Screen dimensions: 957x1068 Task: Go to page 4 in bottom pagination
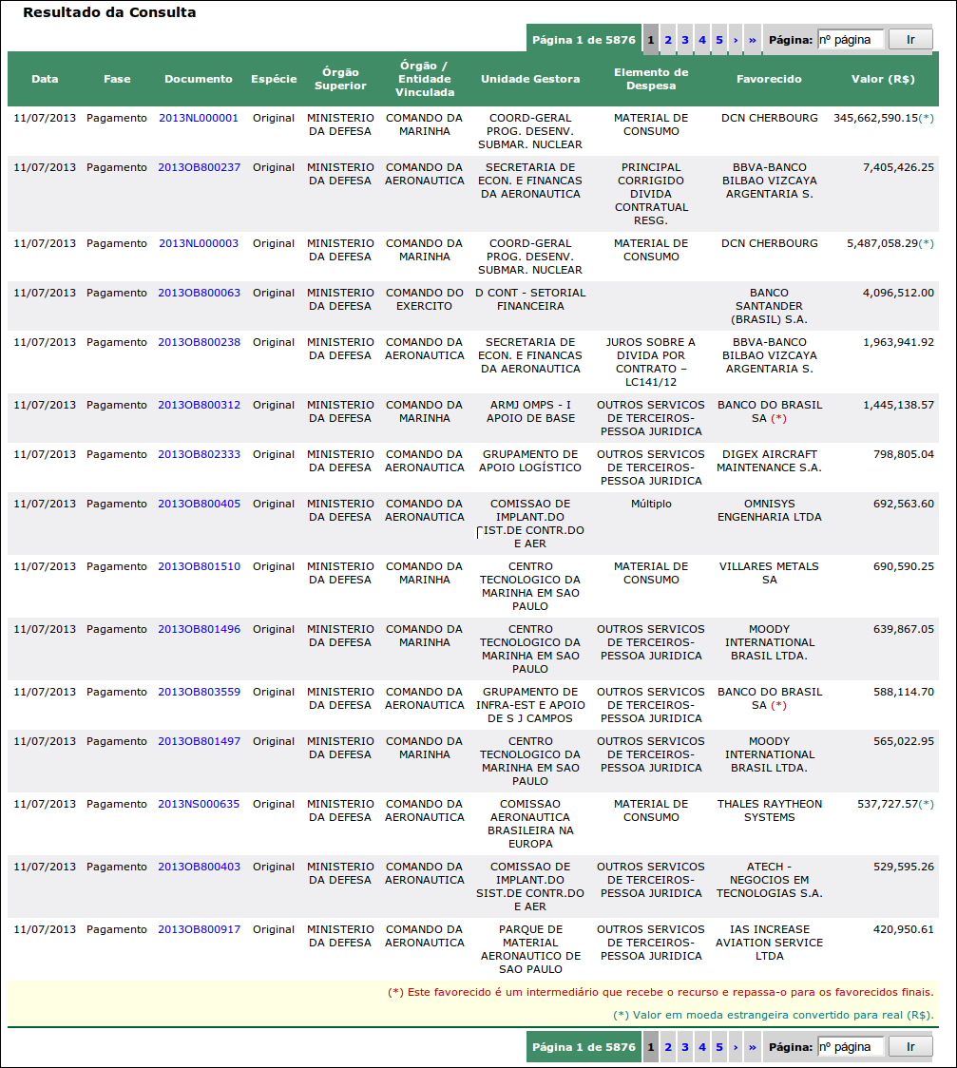tap(702, 1047)
